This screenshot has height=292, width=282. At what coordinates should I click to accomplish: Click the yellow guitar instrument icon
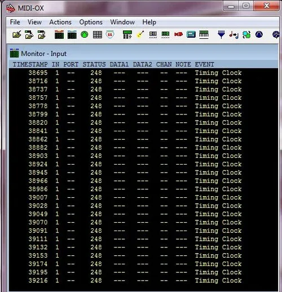[140, 34]
